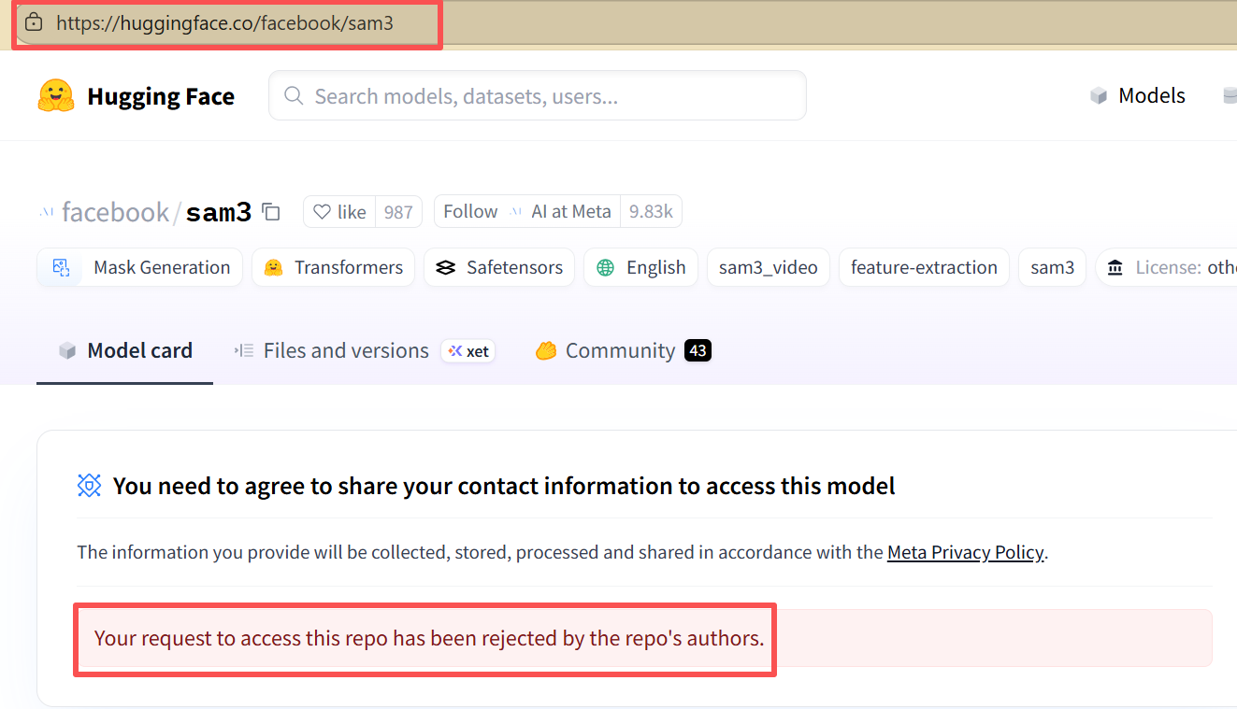This screenshot has width=1237, height=709.
Task: Click the Safetensors layered icon
Action: 447,268
